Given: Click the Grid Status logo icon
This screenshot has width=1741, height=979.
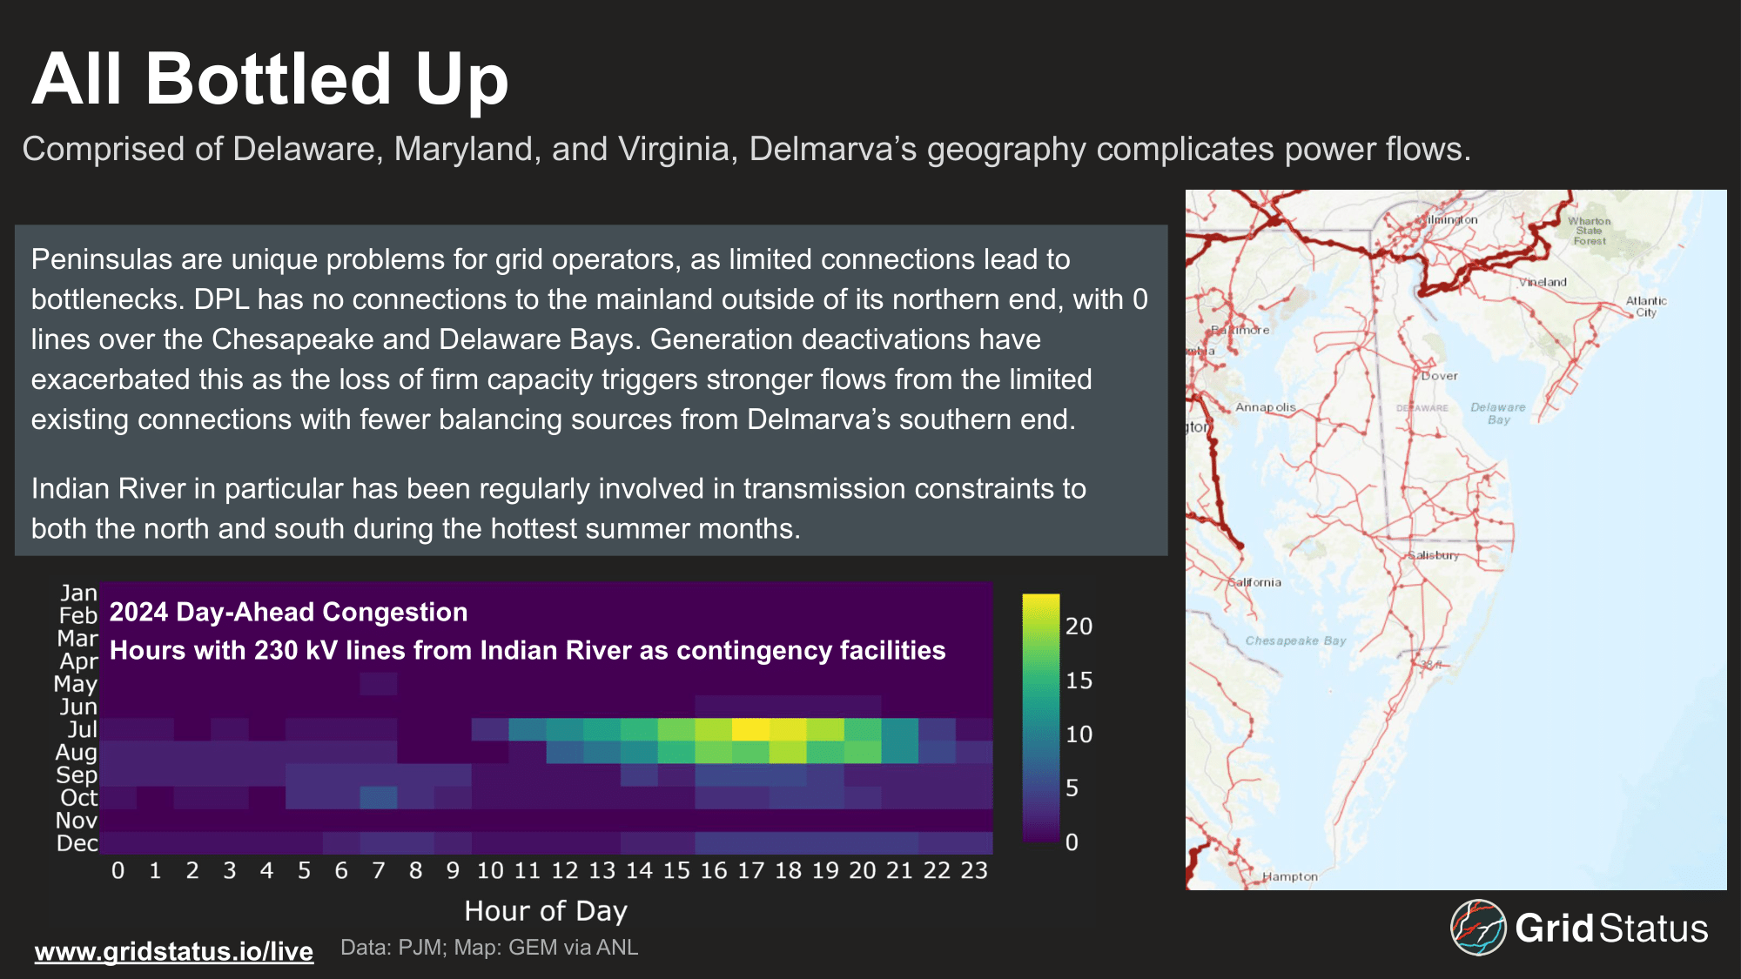Looking at the screenshot, I should (1477, 928).
